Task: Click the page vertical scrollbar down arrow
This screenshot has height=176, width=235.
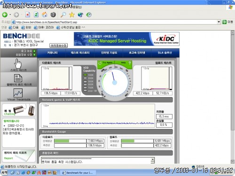Action: (233, 162)
